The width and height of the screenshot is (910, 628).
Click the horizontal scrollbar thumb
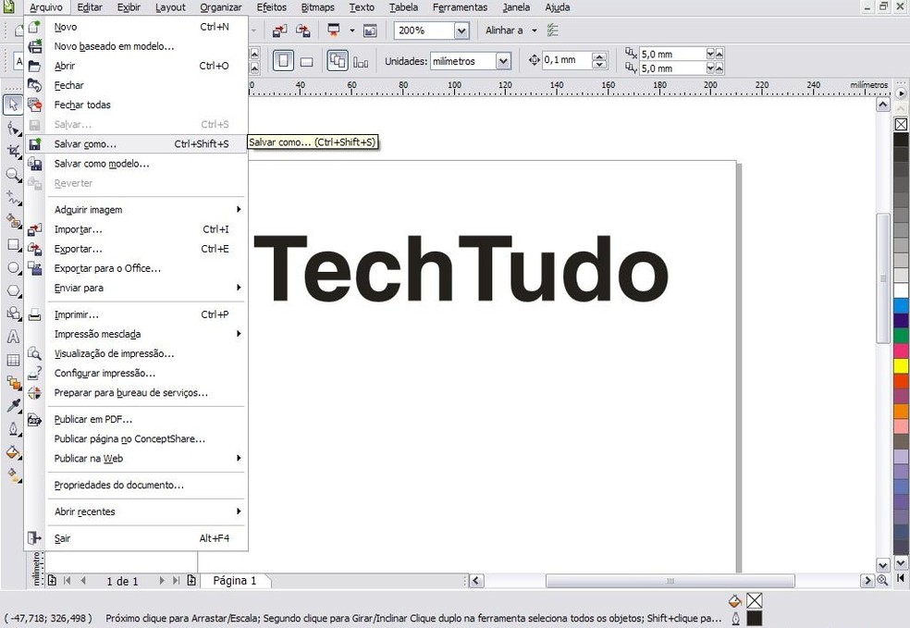pyautogui.click(x=670, y=581)
